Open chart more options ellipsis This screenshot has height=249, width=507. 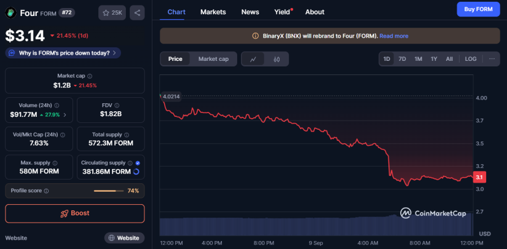(492, 59)
